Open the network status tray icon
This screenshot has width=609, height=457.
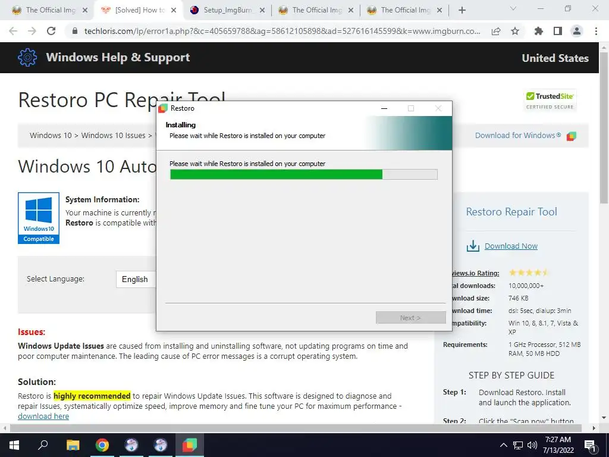pos(518,445)
